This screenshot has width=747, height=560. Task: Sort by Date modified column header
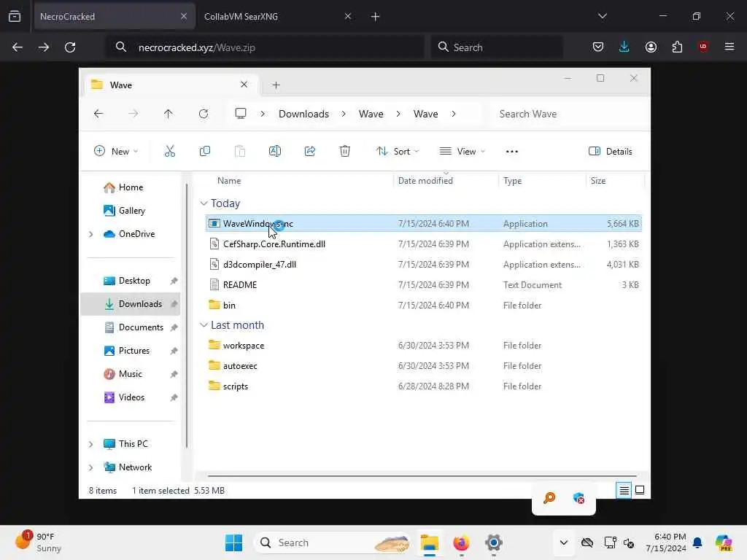coord(425,181)
